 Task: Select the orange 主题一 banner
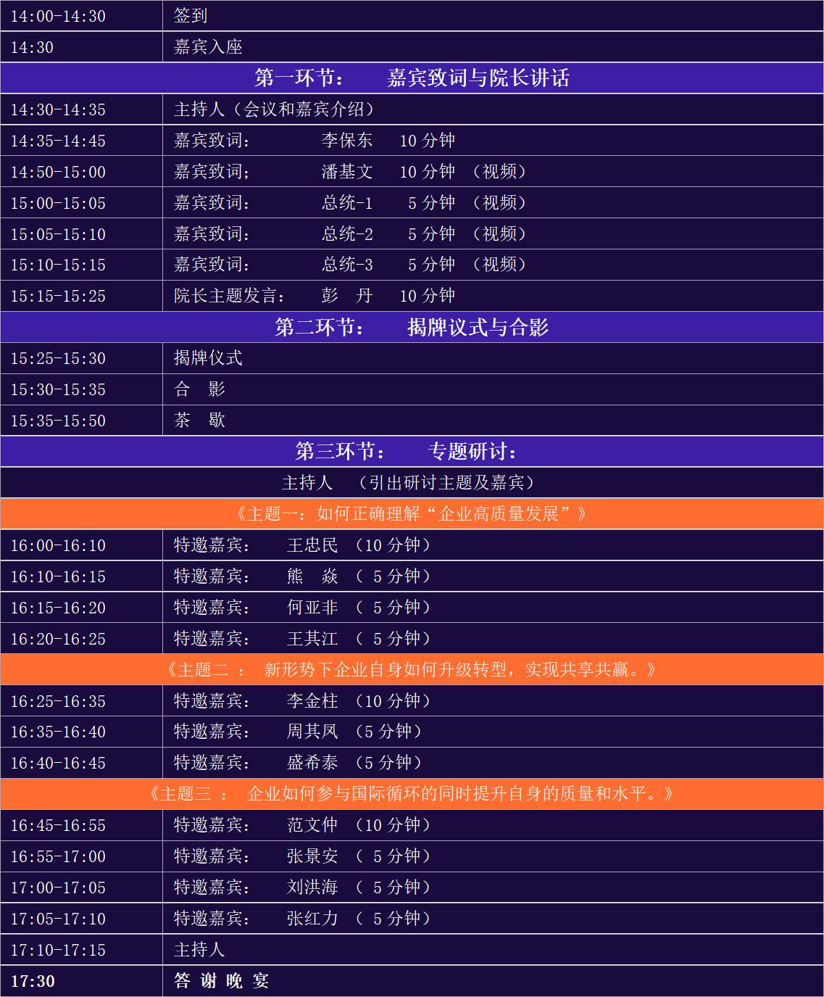click(412, 514)
